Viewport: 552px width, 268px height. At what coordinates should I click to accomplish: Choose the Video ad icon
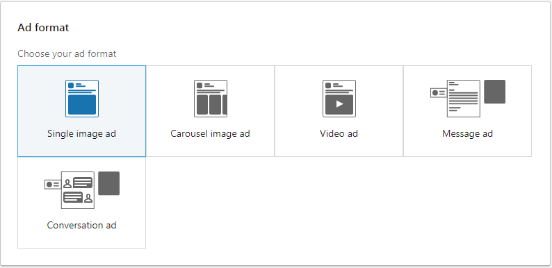coord(339,99)
